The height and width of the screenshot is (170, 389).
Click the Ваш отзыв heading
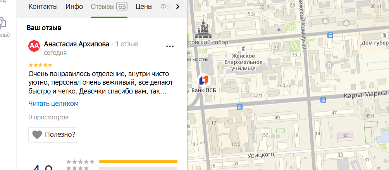click(44, 28)
